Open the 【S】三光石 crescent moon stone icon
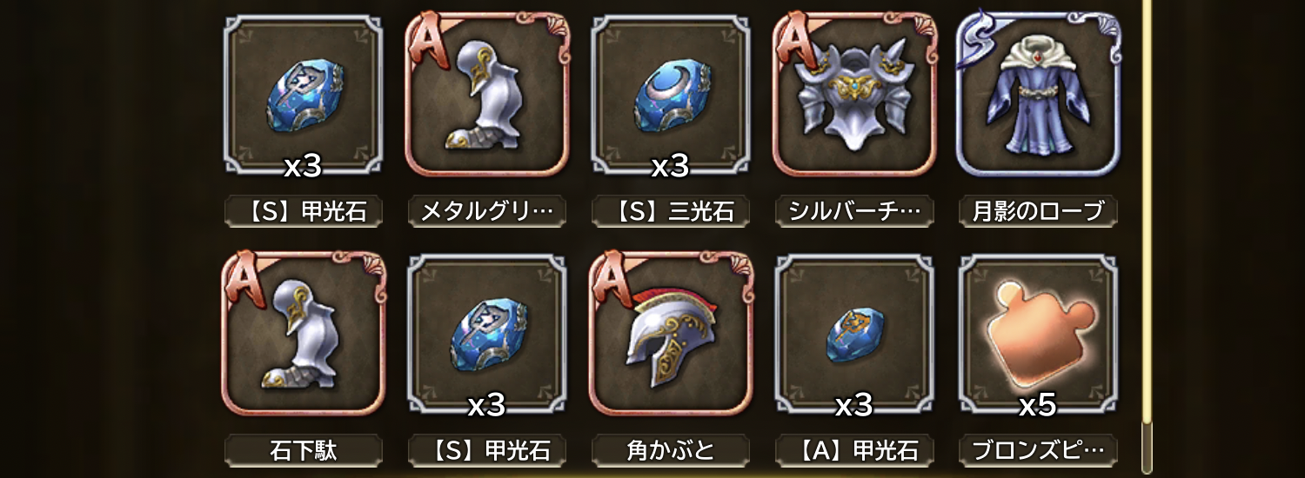Image resolution: width=1305 pixels, height=478 pixels. point(672,94)
